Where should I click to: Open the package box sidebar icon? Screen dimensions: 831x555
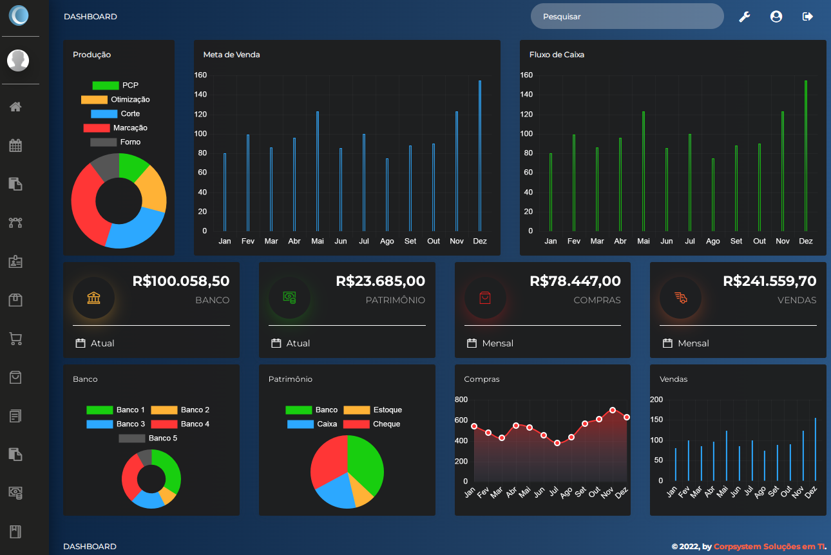pyautogui.click(x=15, y=300)
